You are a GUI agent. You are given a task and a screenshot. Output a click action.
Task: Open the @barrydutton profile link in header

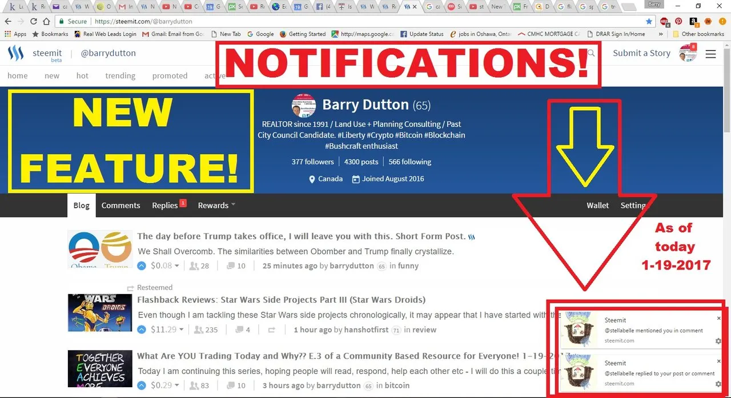(108, 53)
